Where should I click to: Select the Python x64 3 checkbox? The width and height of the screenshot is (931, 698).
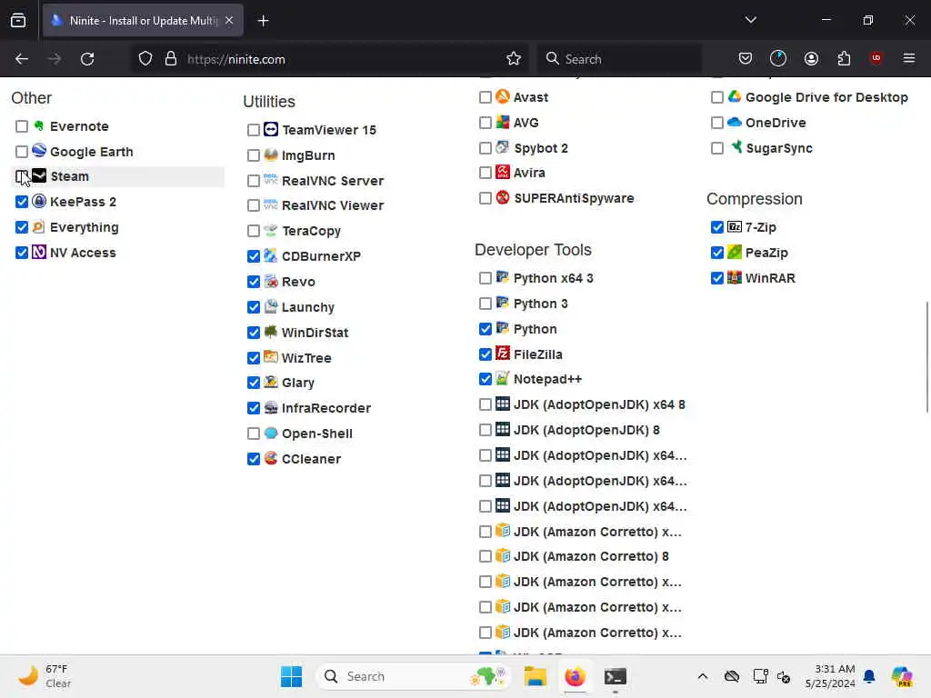point(486,278)
